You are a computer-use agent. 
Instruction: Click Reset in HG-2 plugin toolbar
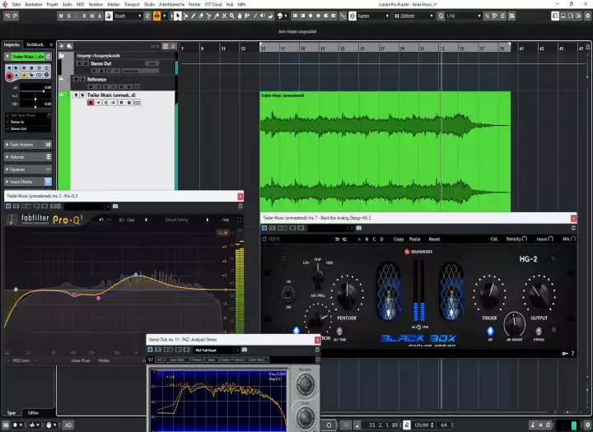click(434, 239)
